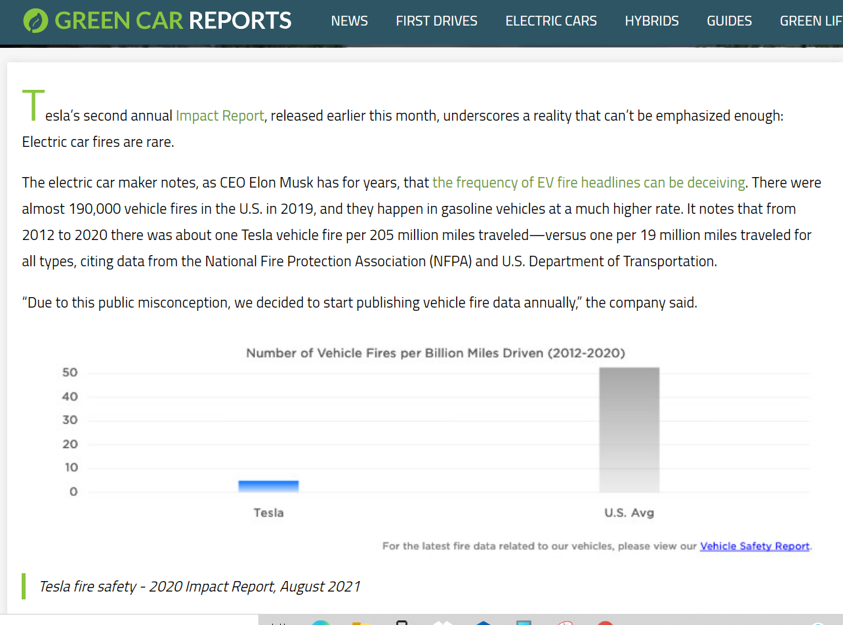This screenshot has height=625, width=843.
Task: Click the caption 'Tesla fire safety - 2020 Impact Report'
Action: (x=200, y=586)
